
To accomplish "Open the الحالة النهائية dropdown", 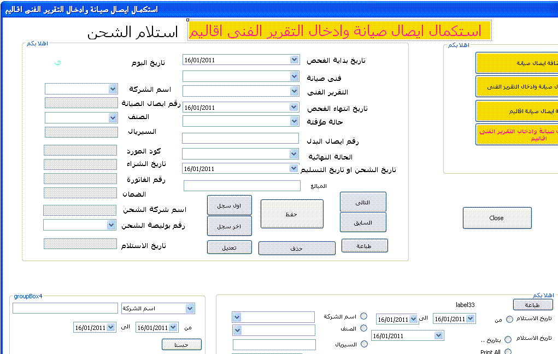I will click(x=293, y=154).
